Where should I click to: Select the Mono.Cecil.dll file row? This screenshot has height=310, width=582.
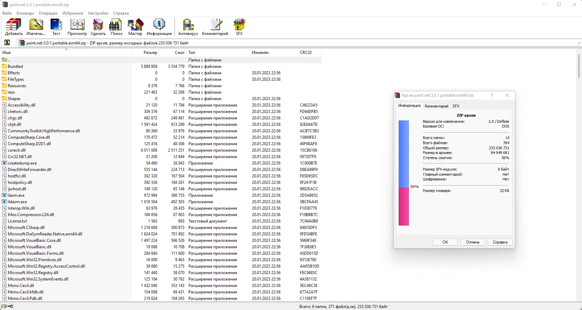161,286
